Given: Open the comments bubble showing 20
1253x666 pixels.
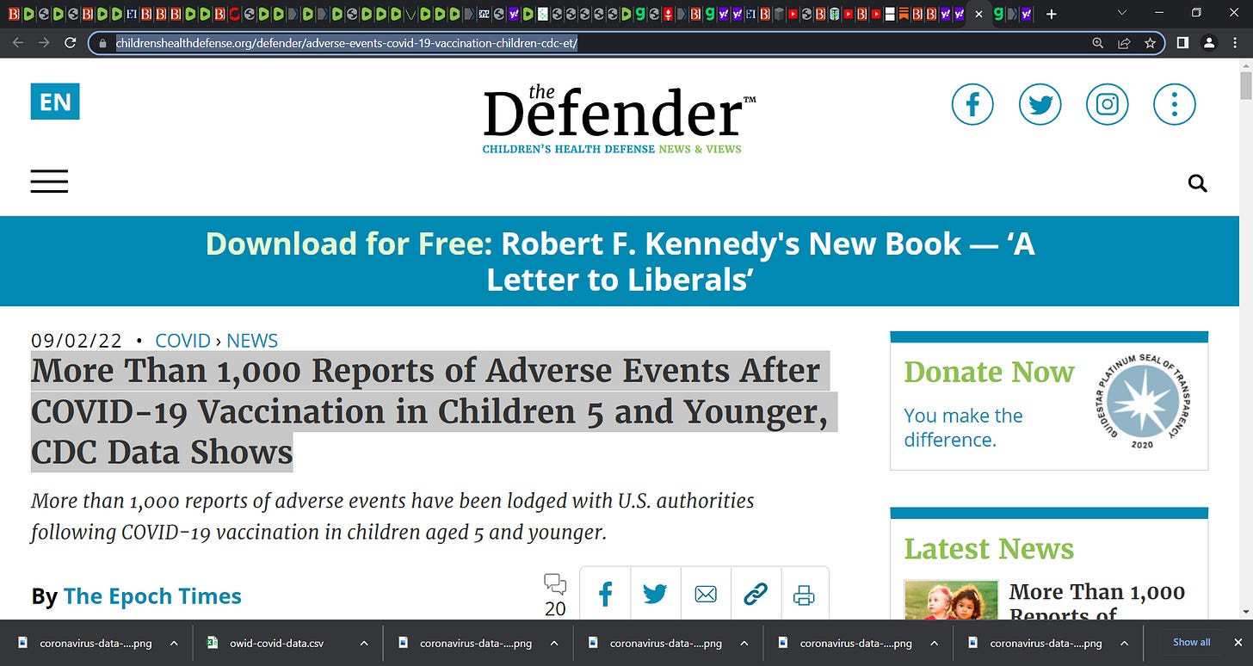Looking at the screenshot, I should point(556,595).
